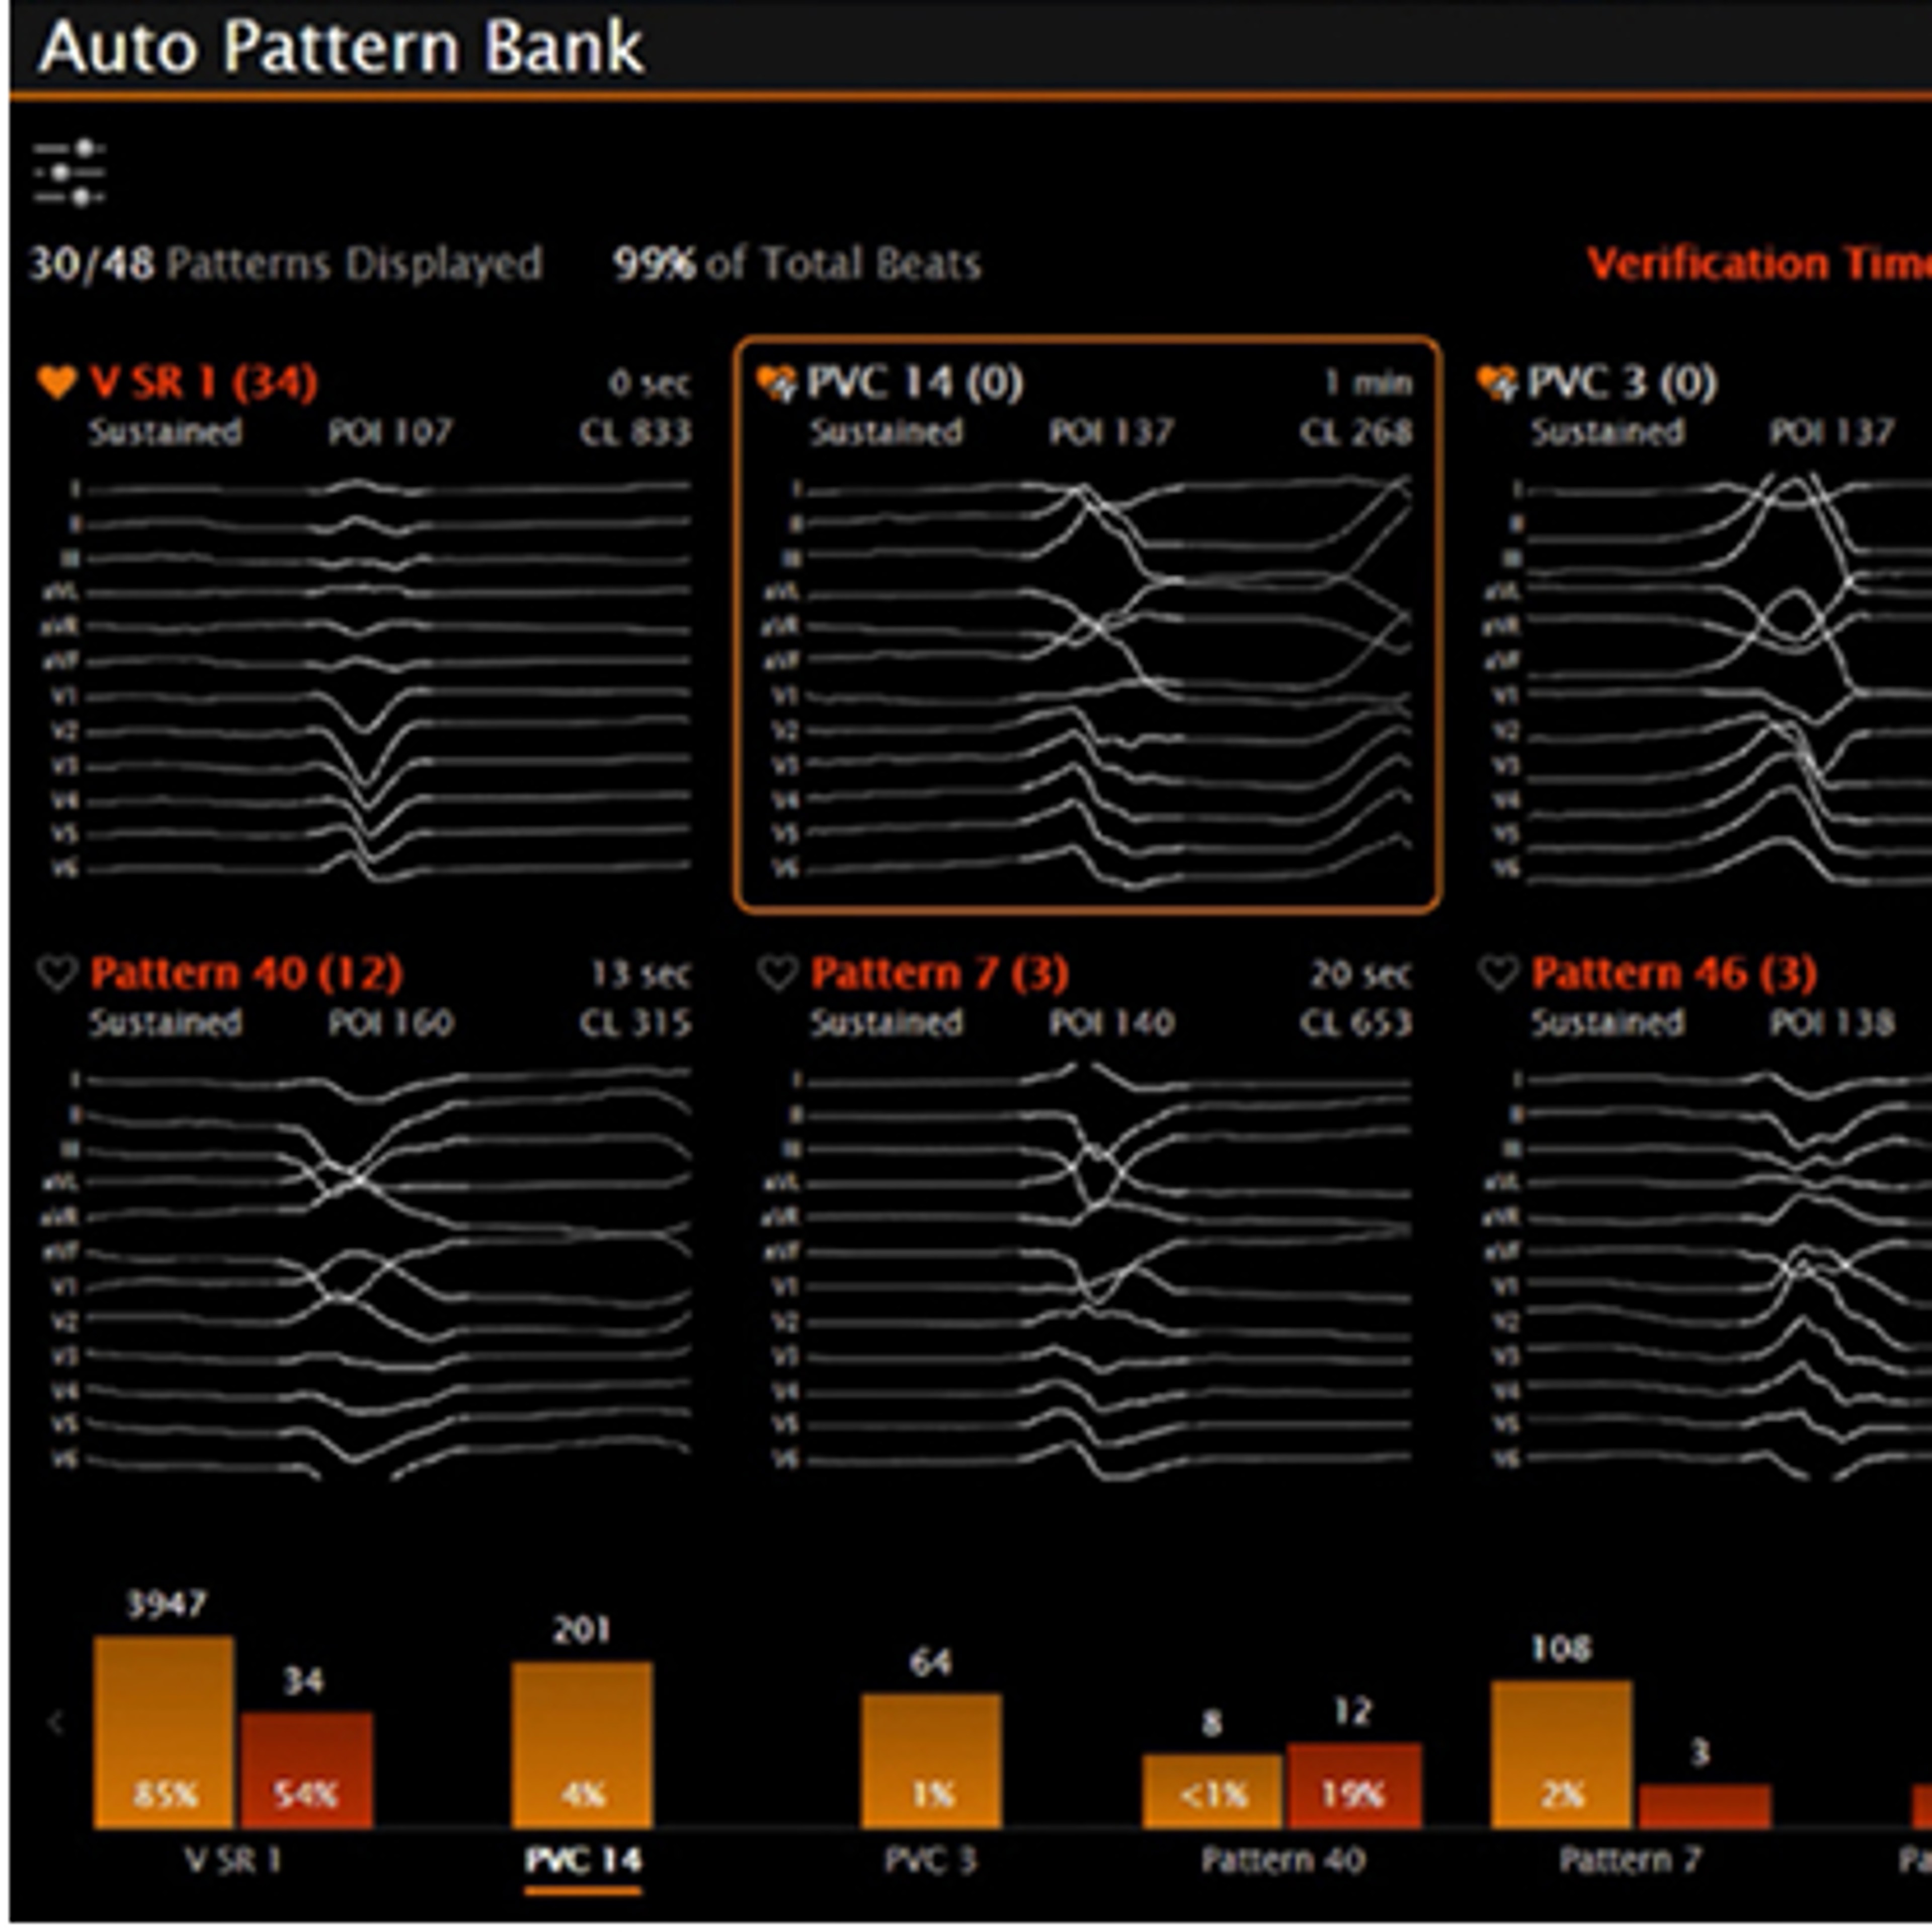
Task: Select the V SR 1 chart label
Action: [x=234, y=1860]
